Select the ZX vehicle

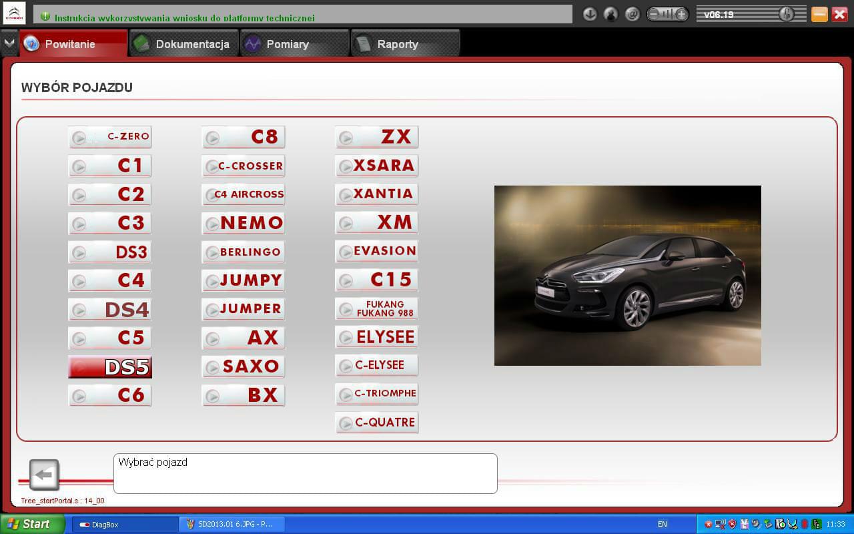point(377,137)
